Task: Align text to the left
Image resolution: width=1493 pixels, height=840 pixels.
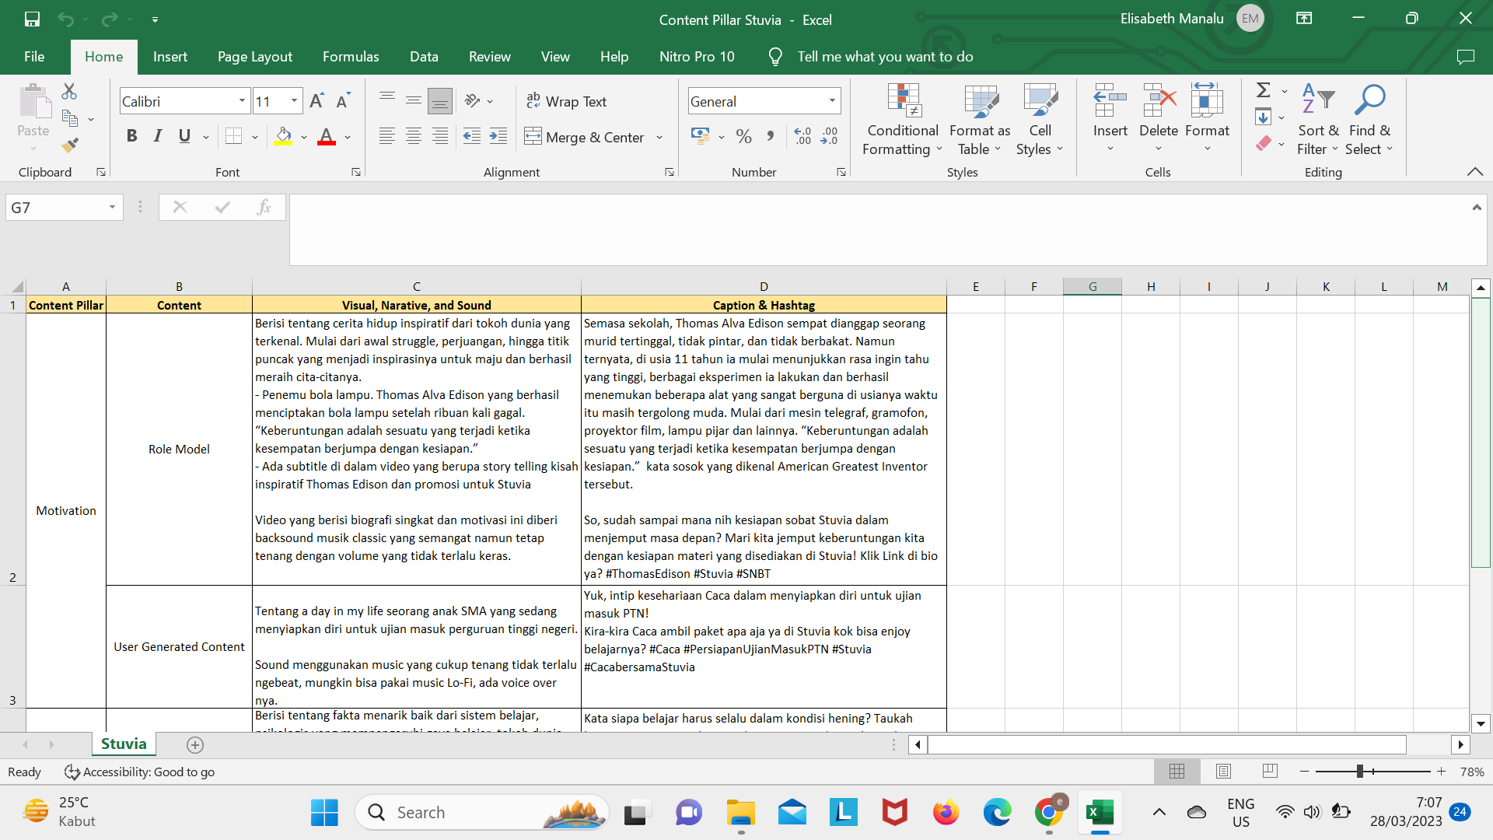Action: (x=386, y=137)
